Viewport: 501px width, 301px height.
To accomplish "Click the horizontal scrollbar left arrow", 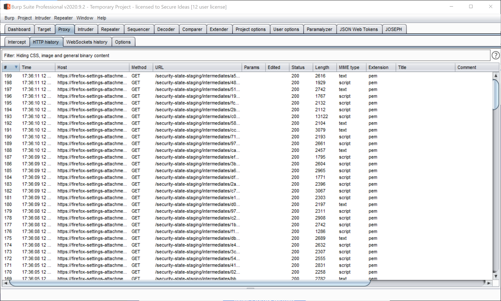I will point(5,283).
